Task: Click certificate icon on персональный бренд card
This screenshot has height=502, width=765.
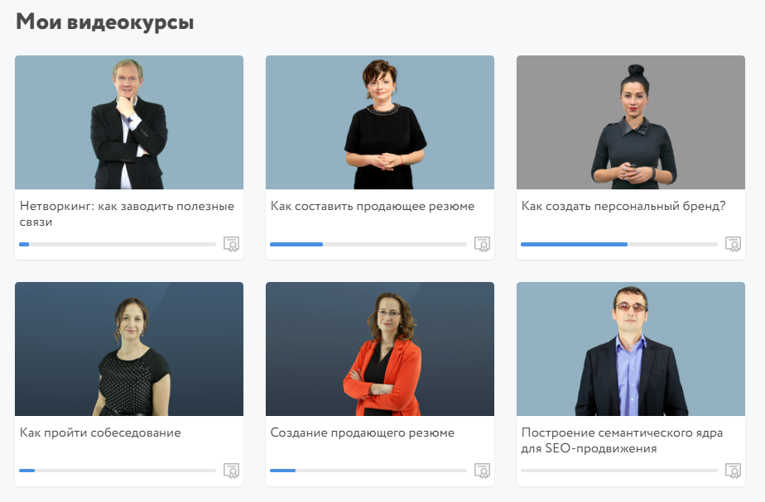Action: coord(733,244)
